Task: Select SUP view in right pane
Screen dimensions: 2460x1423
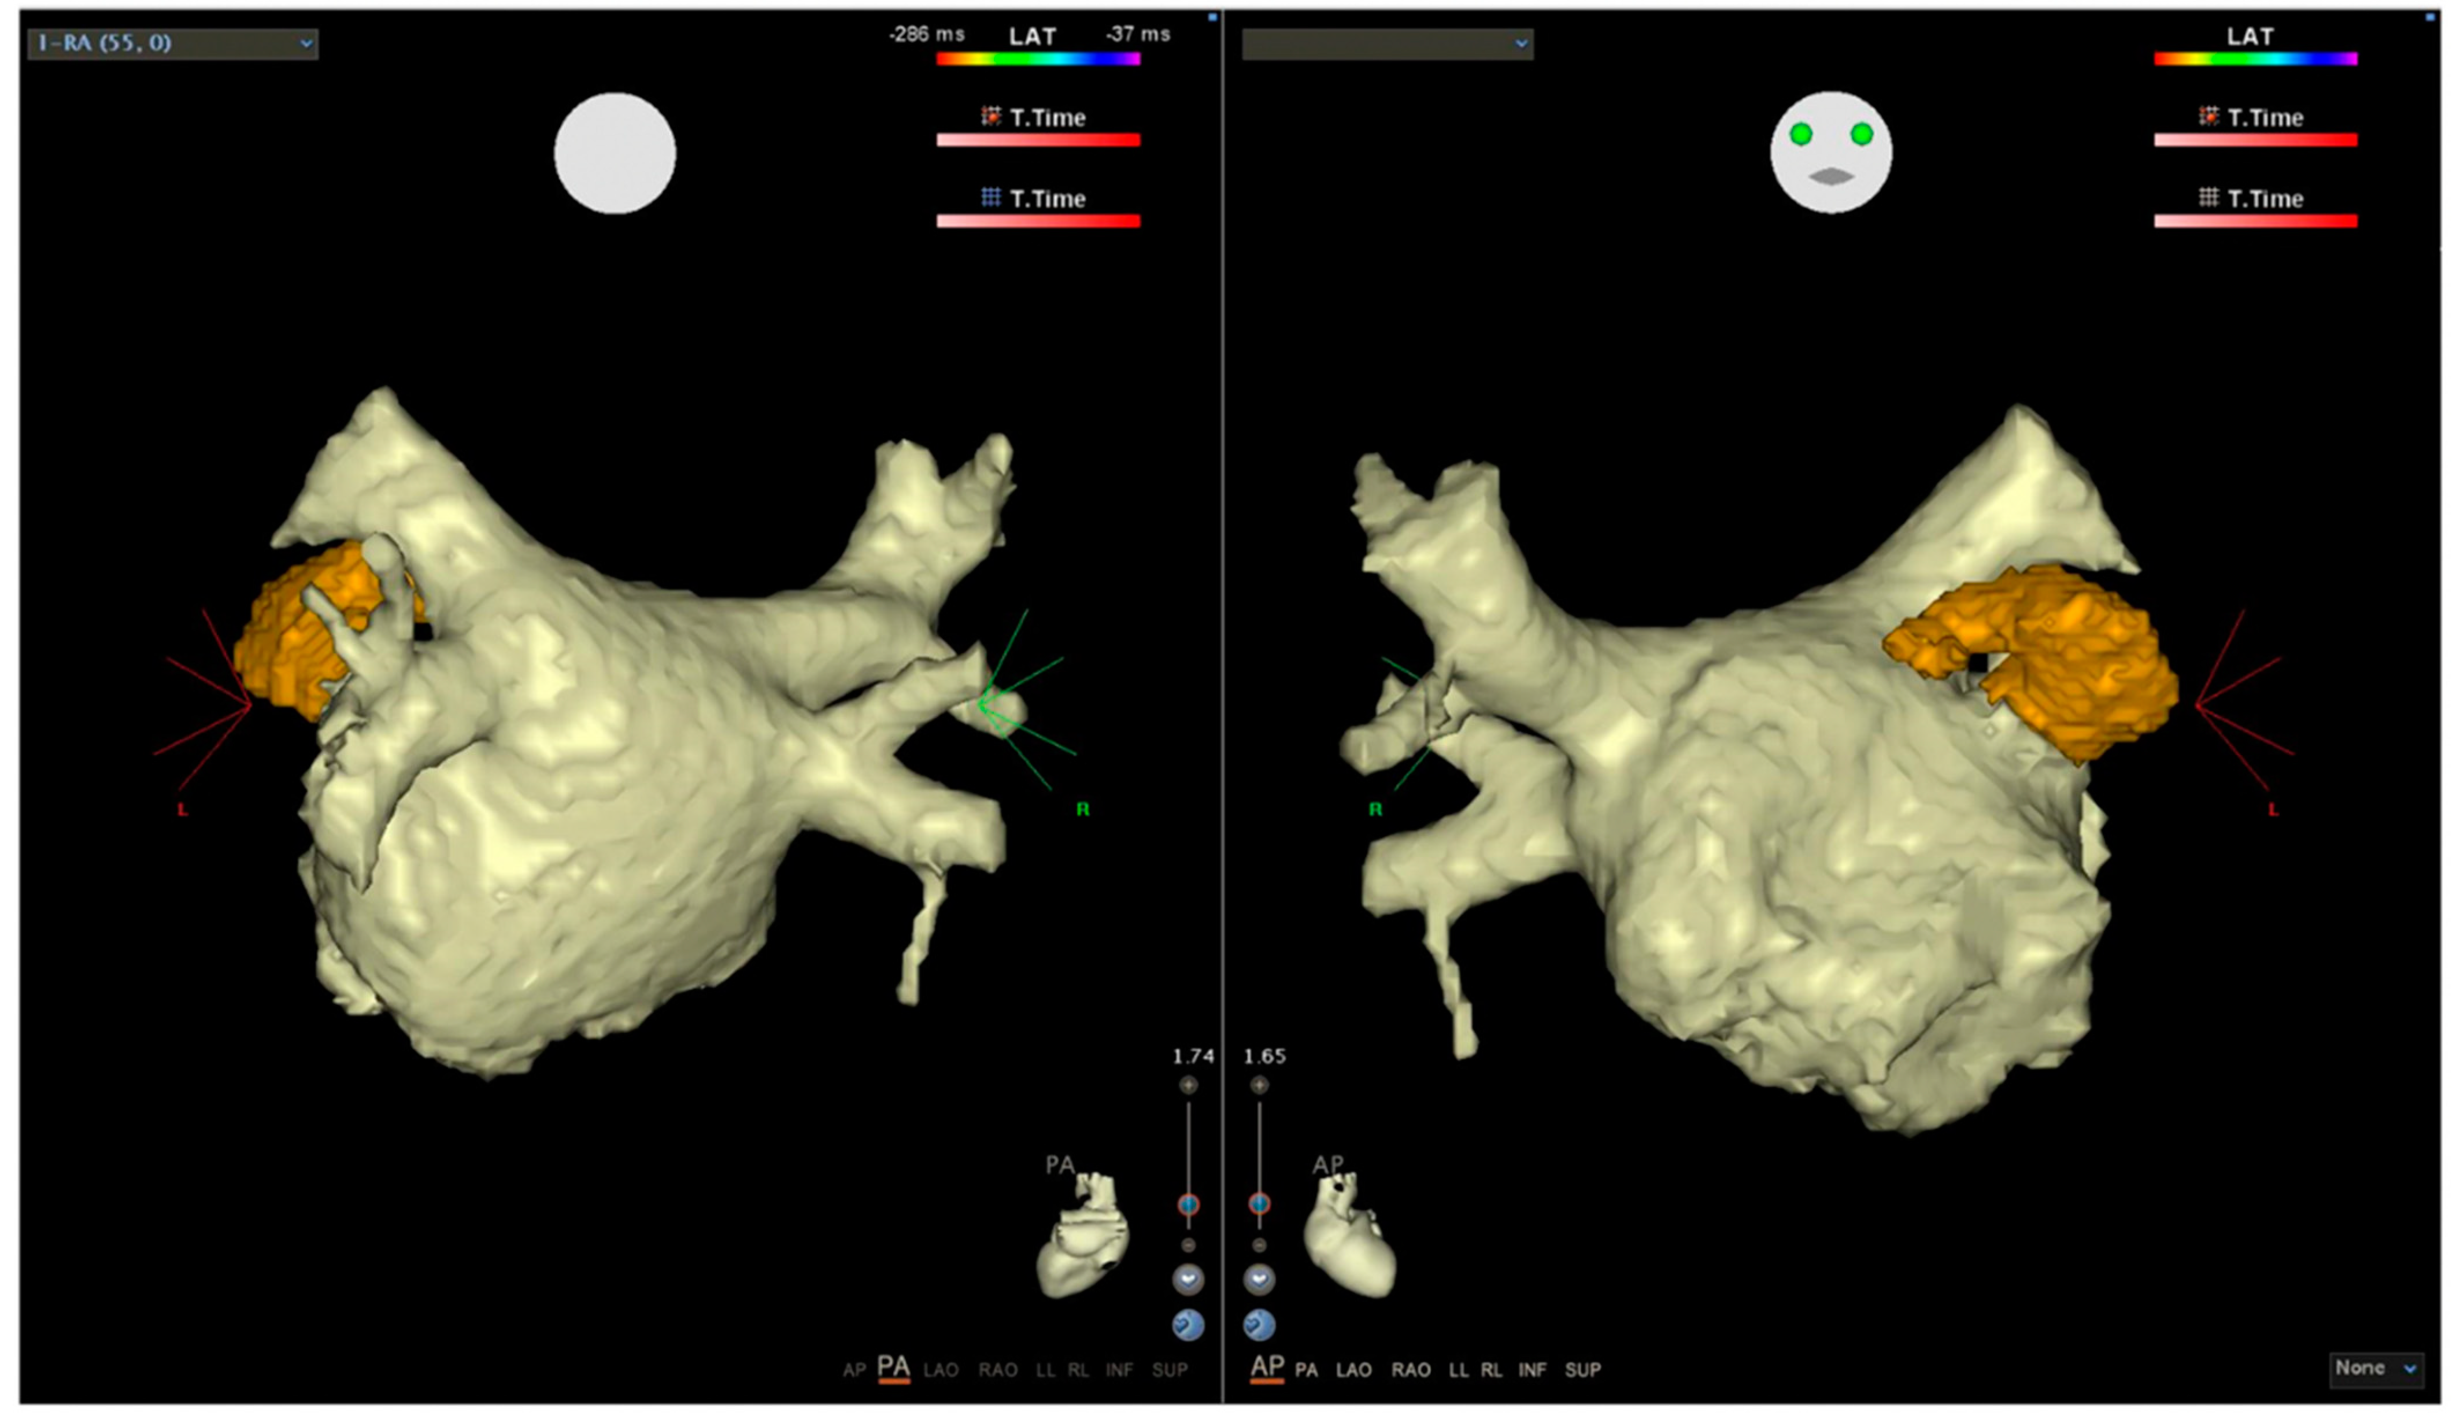Action: 1582,1370
